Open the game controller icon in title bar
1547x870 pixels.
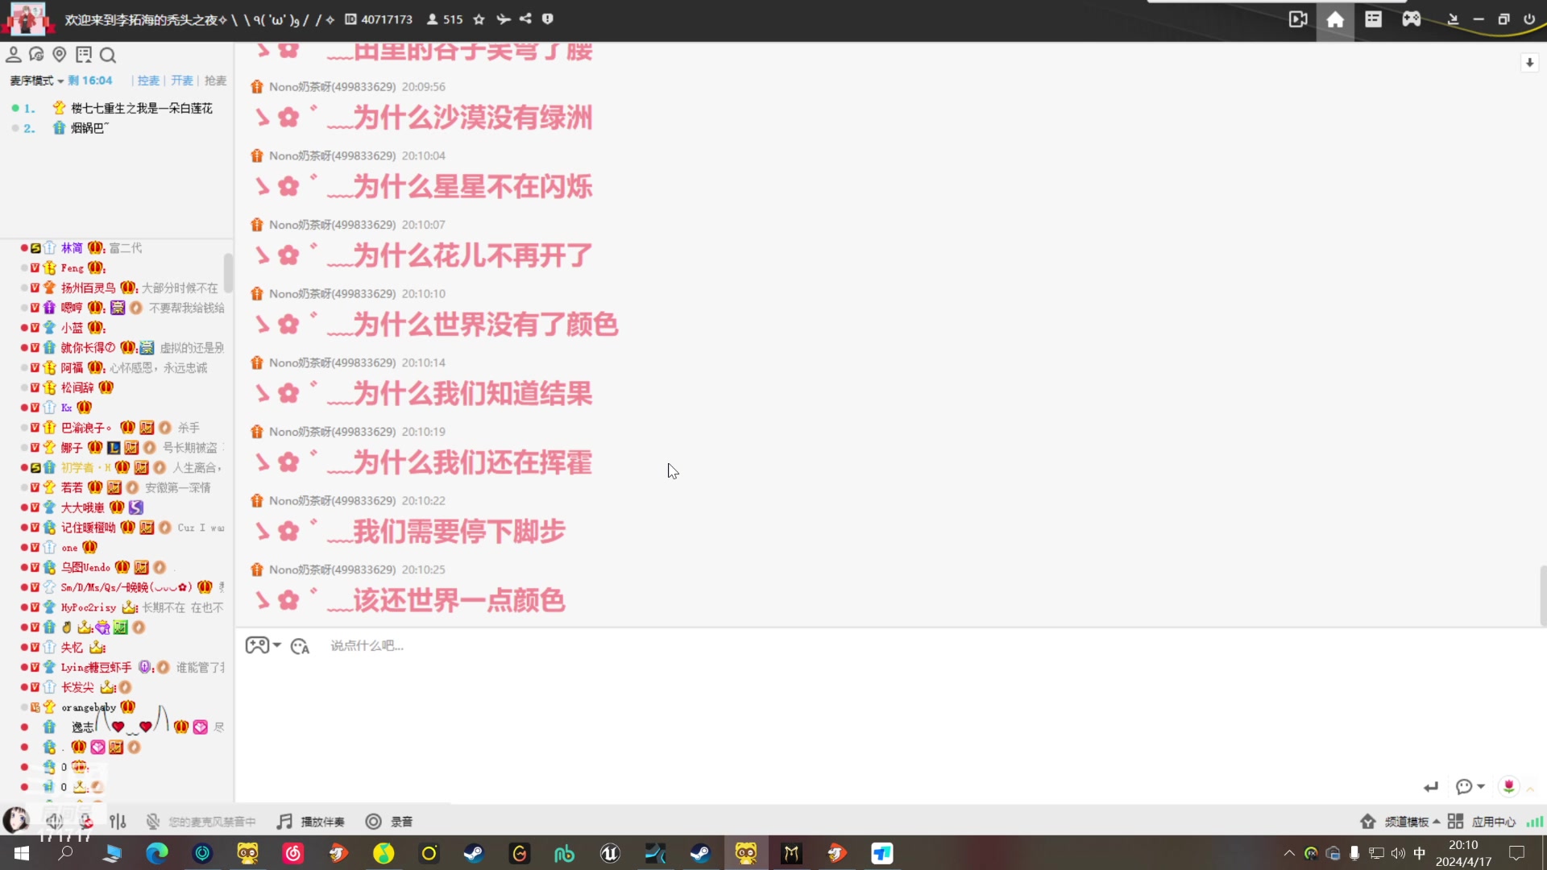pyautogui.click(x=1412, y=19)
